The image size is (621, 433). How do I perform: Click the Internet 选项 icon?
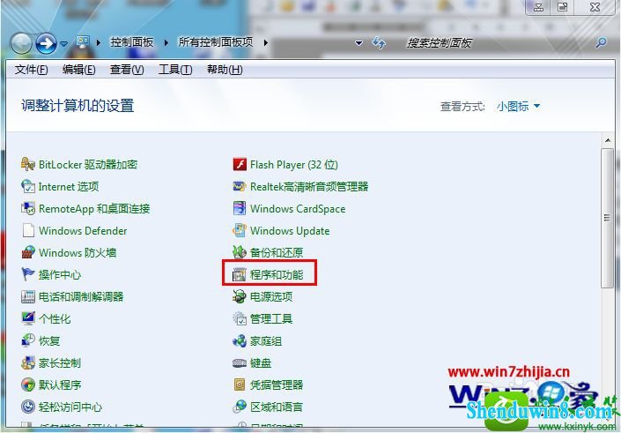click(27, 186)
